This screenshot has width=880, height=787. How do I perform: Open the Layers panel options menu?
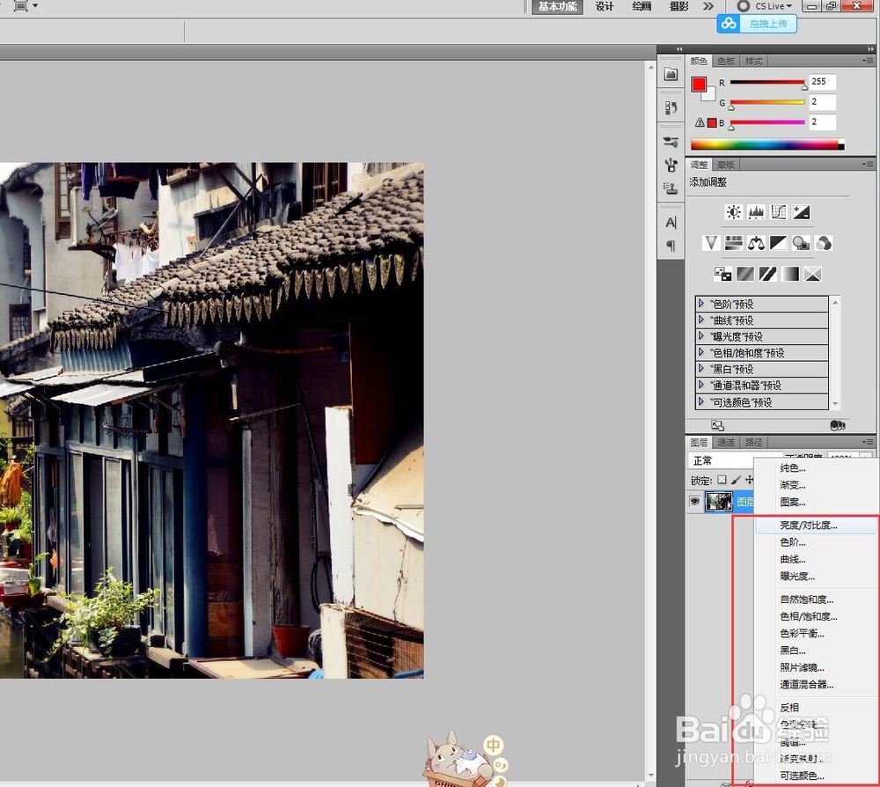pyautogui.click(x=868, y=442)
